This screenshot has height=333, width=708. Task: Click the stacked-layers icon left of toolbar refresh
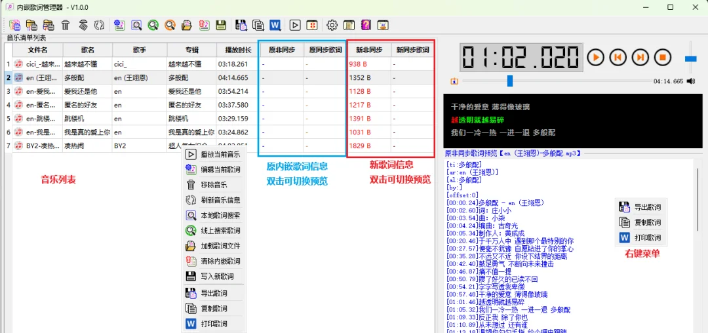tap(83, 26)
